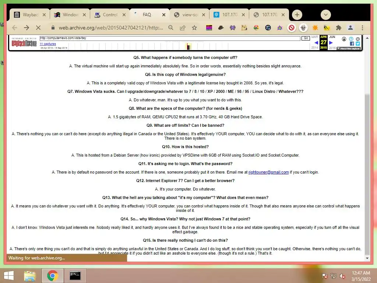Click the Wayback Machine Go button

coord(306,38)
